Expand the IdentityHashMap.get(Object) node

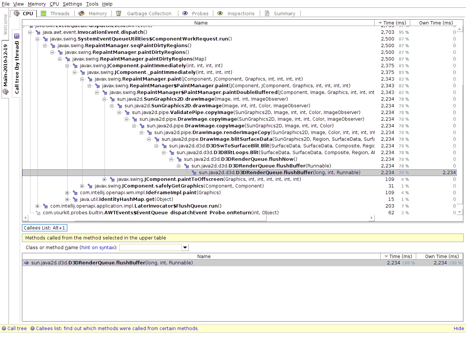[x=67, y=199]
